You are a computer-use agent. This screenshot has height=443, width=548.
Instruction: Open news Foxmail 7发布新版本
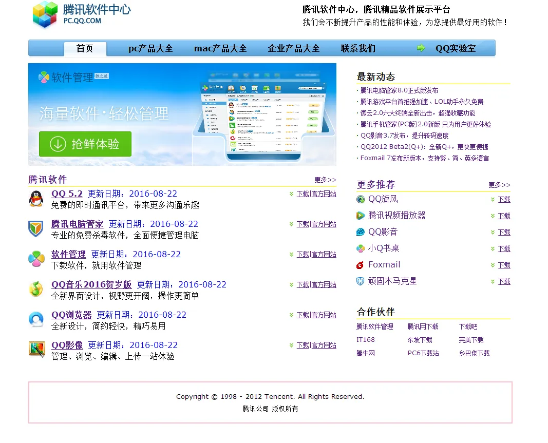(425, 158)
